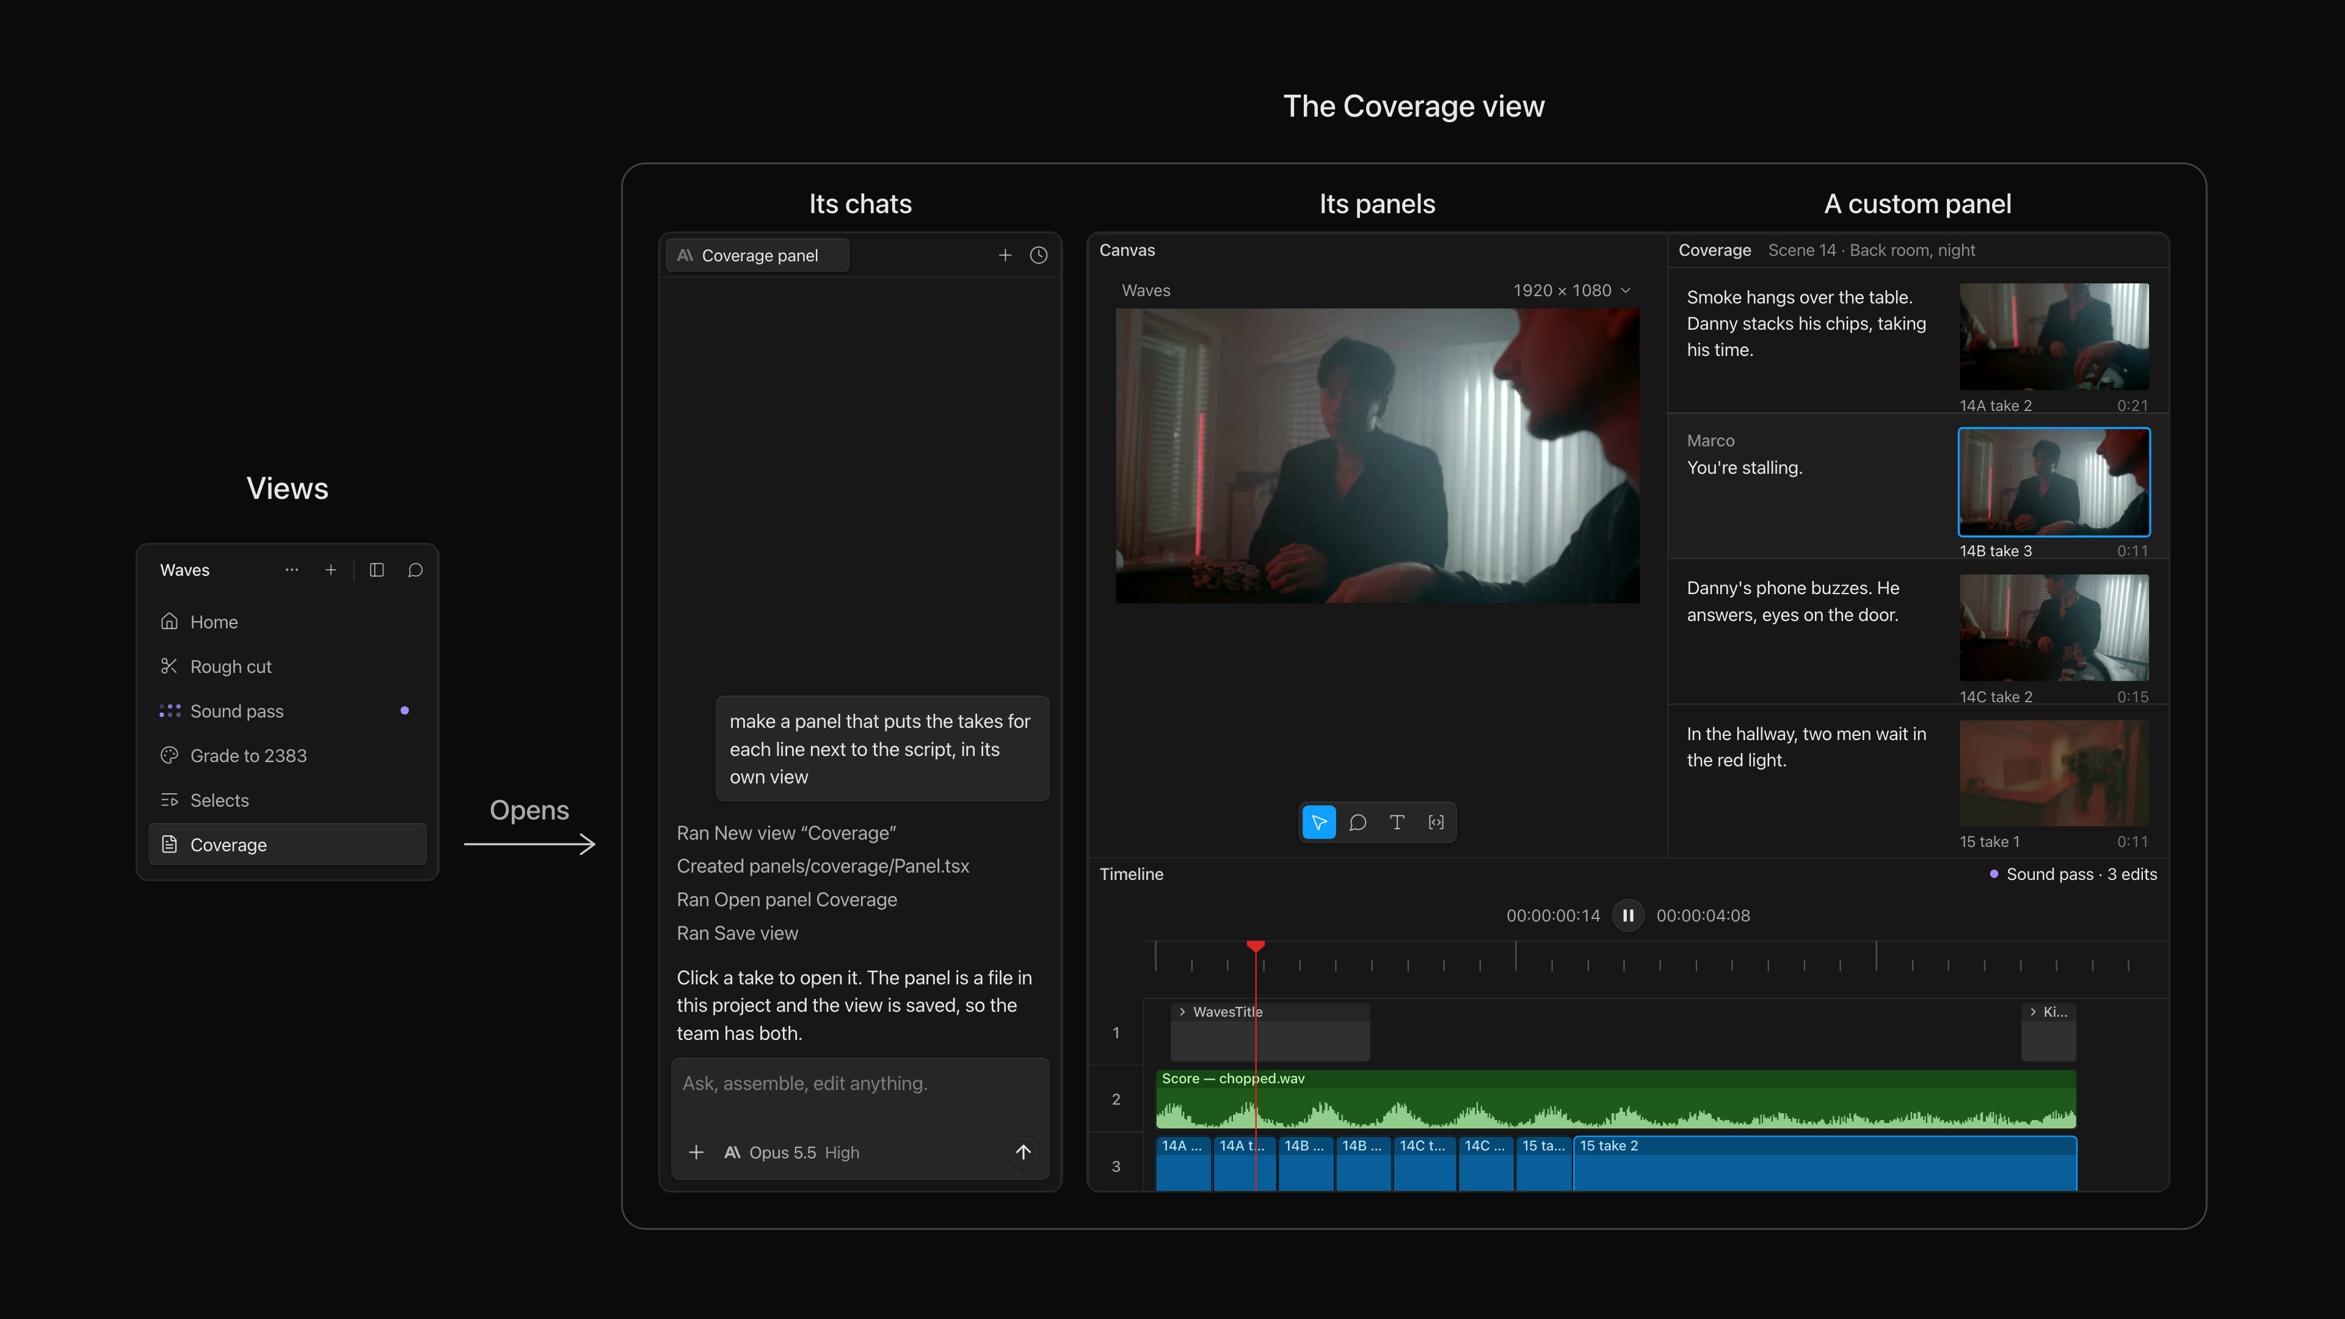Add a new view with plus icon in Waves sidebar
This screenshot has height=1319, width=2345.
coord(330,570)
